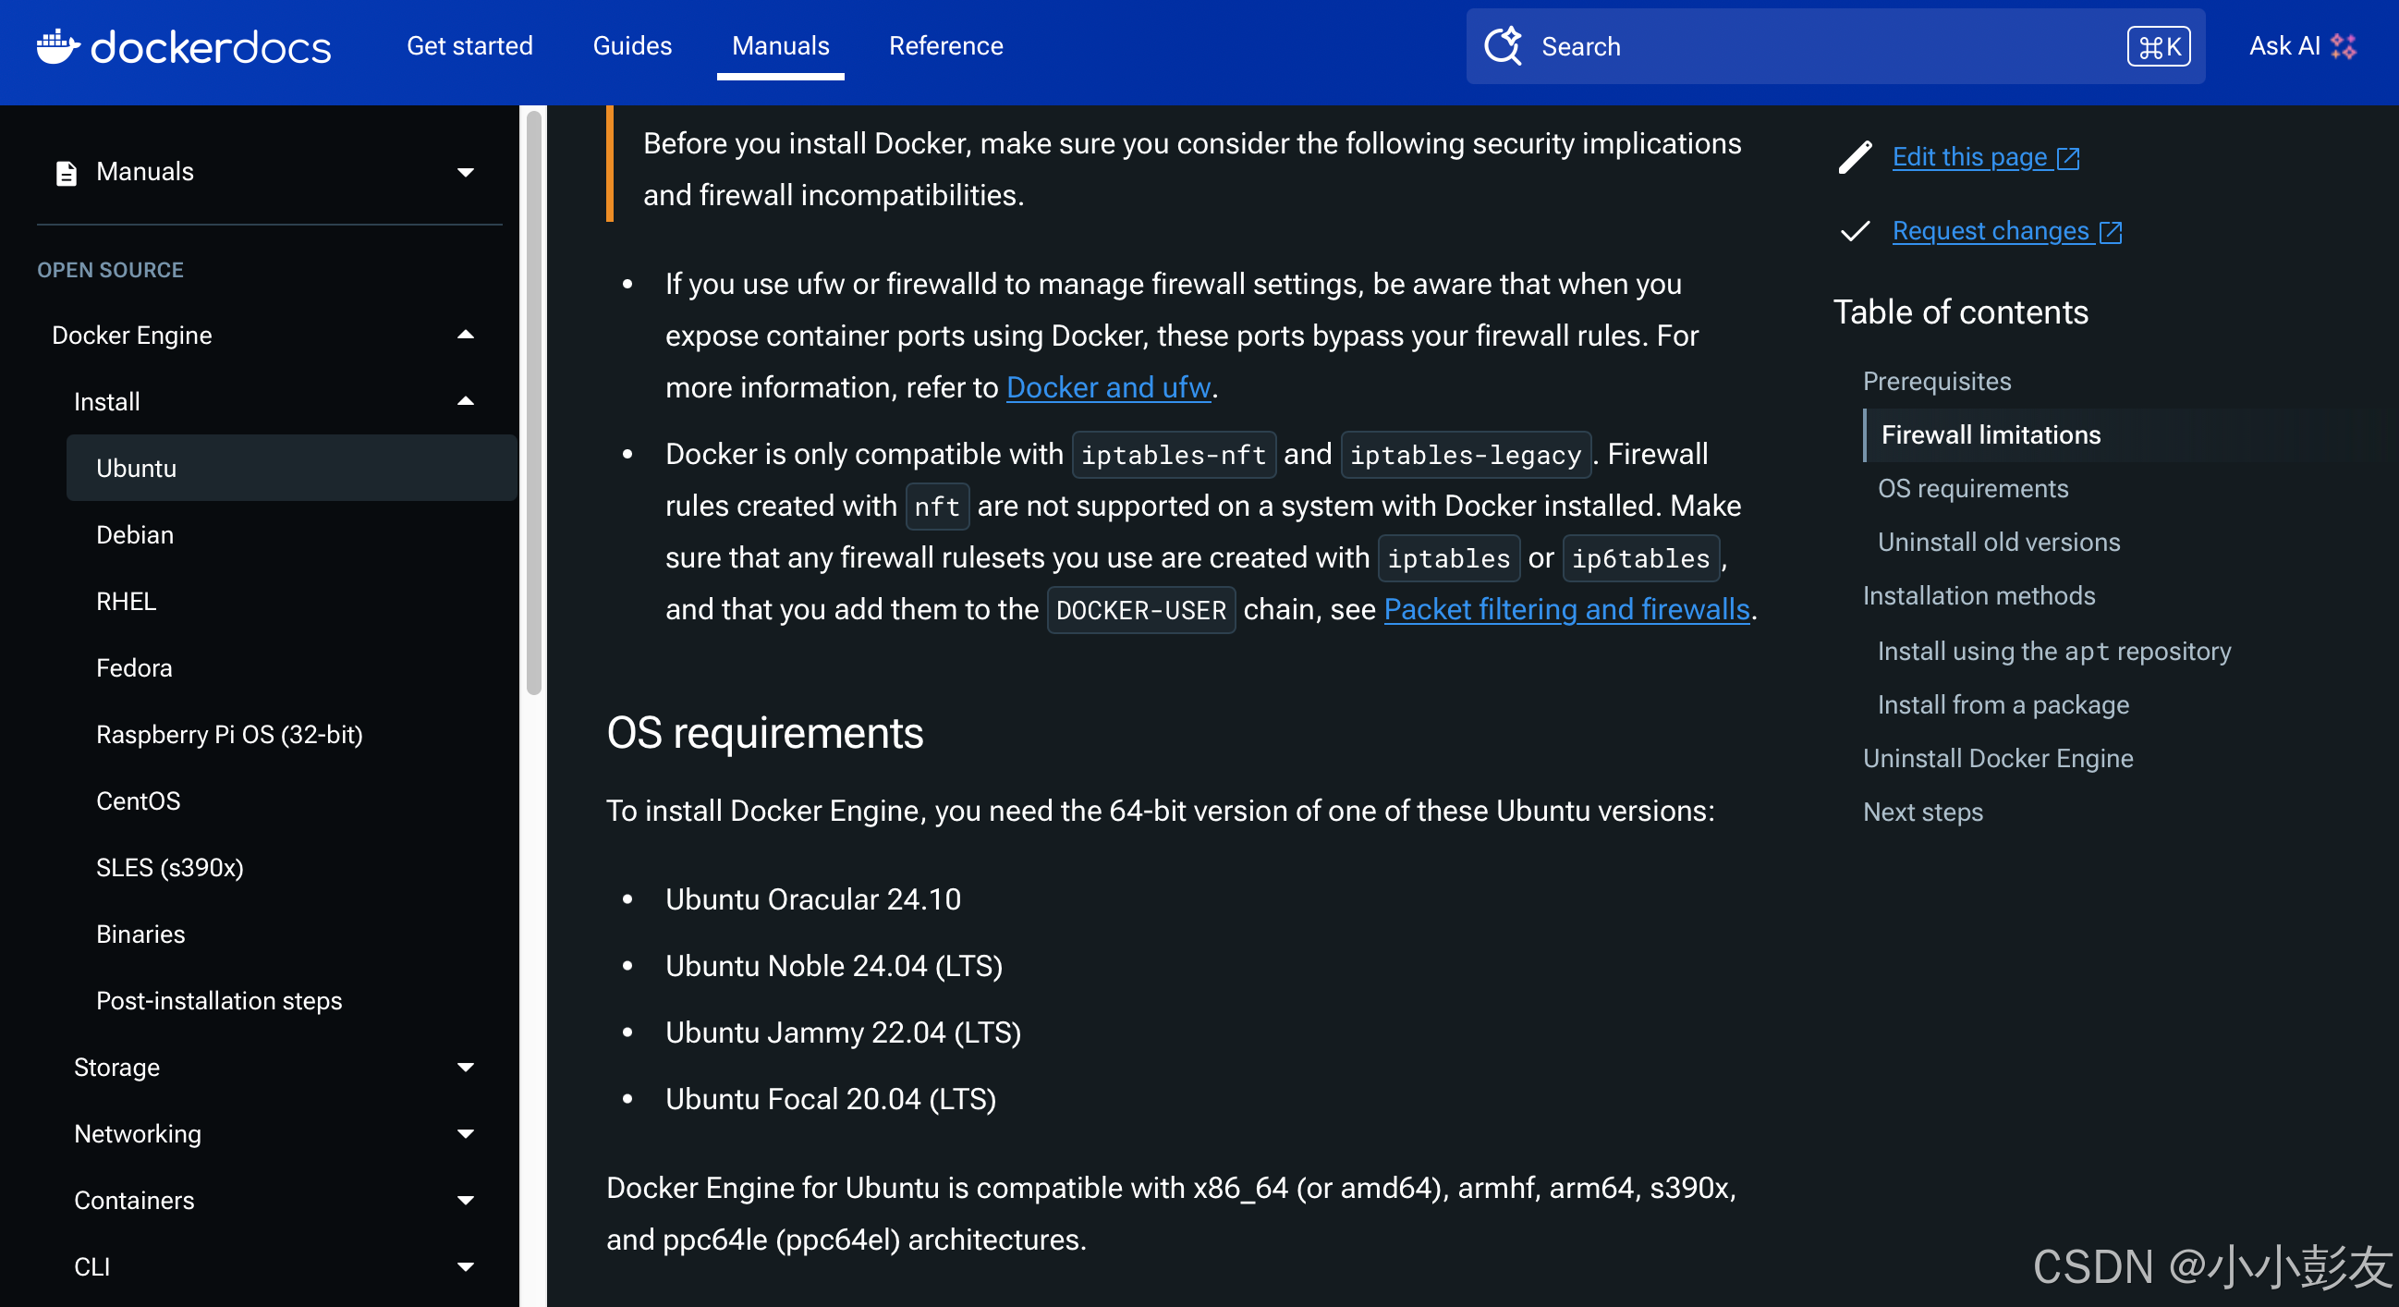Screen dimensions: 2399x1307
Task: Click the sidebar scrollbar thumb
Action: (533, 400)
